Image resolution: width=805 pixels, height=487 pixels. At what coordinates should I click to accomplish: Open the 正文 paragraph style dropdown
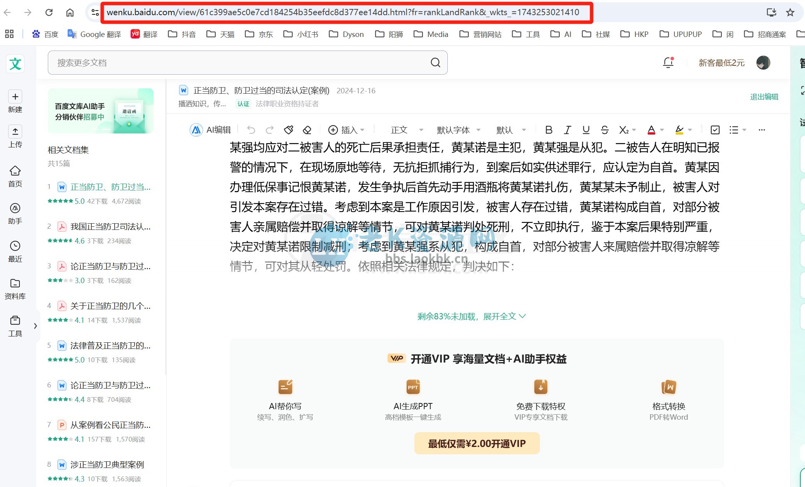coord(407,130)
